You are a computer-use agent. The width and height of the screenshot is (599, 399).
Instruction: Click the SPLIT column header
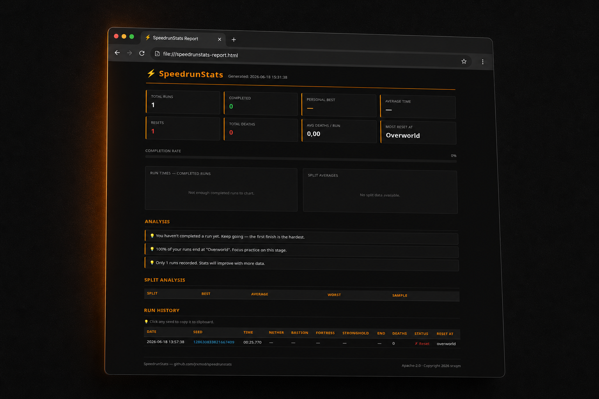(x=152, y=293)
